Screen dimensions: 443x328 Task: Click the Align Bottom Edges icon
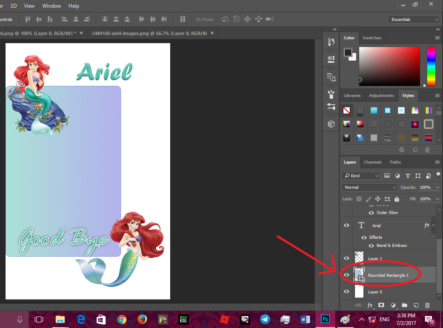(x=50, y=19)
